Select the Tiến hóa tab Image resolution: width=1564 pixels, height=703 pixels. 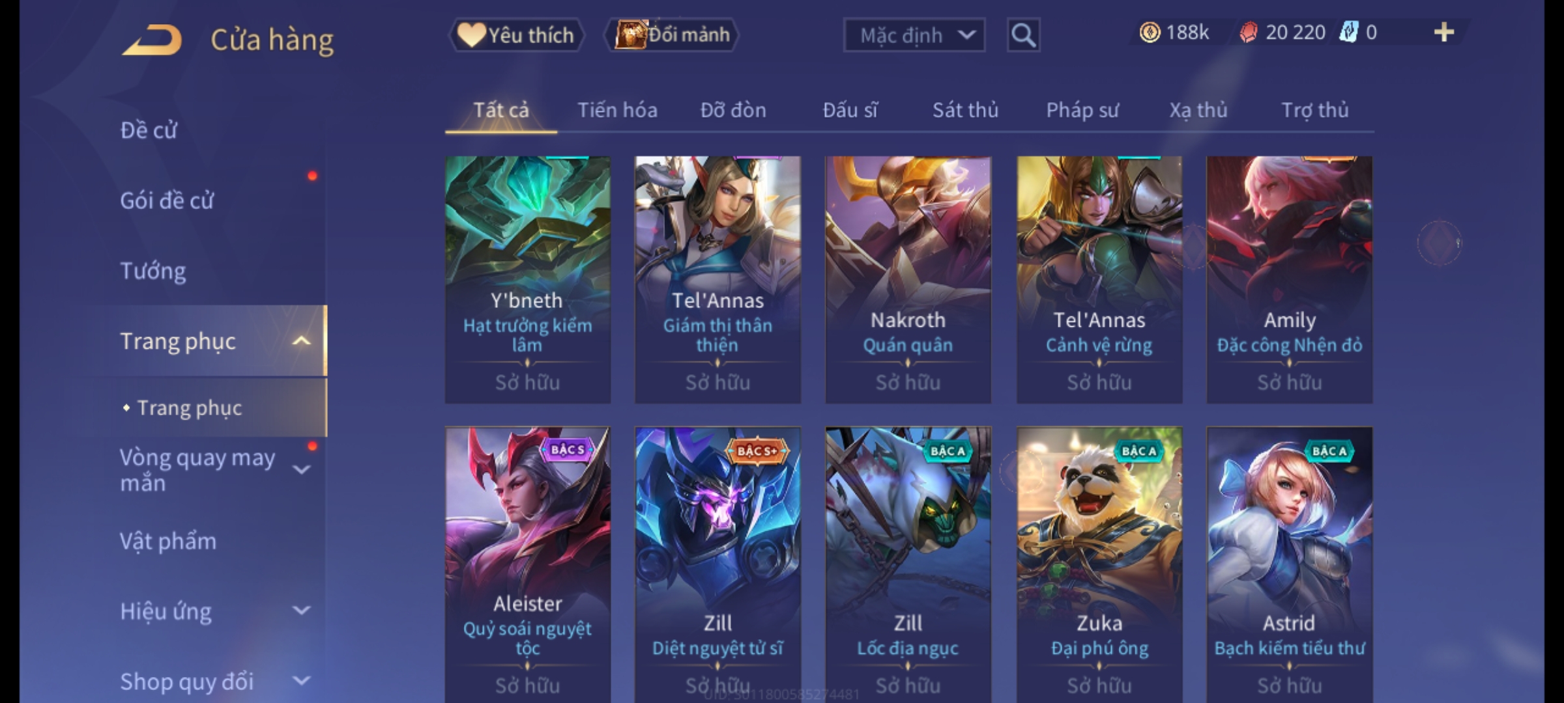[x=617, y=110]
